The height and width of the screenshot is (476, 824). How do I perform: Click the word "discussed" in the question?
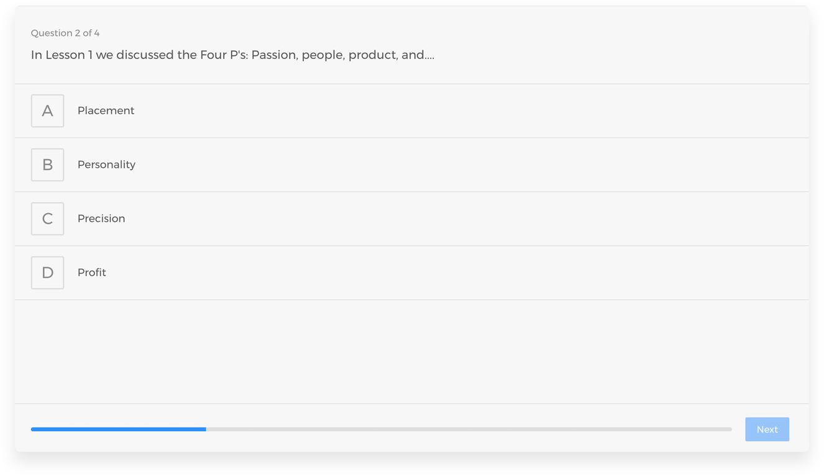click(x=145, y=55)
